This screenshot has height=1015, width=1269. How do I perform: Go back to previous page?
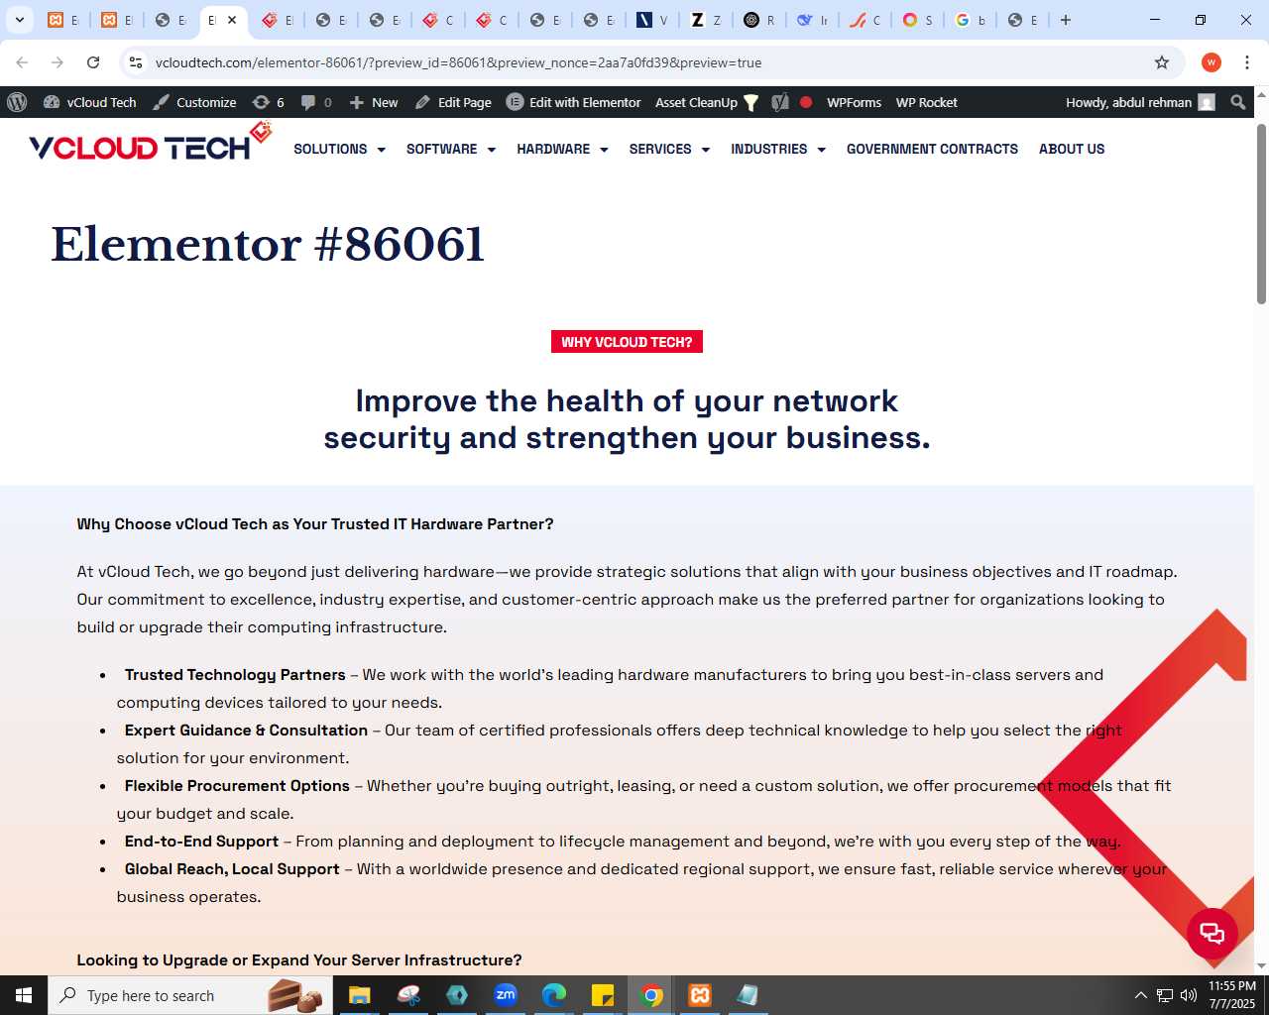[22, 62]
